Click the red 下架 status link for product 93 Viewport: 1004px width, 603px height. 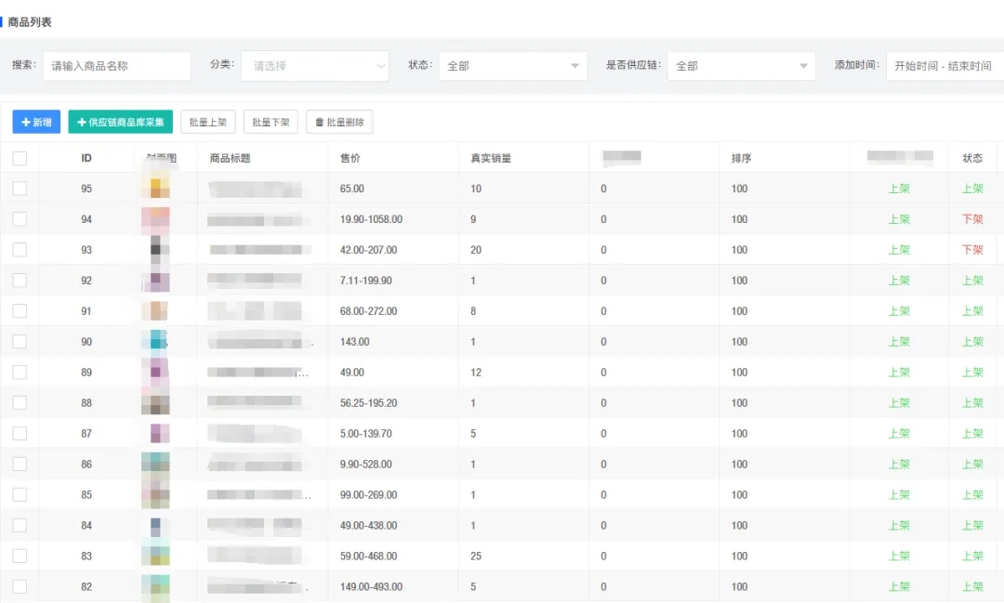click(972, 249)
